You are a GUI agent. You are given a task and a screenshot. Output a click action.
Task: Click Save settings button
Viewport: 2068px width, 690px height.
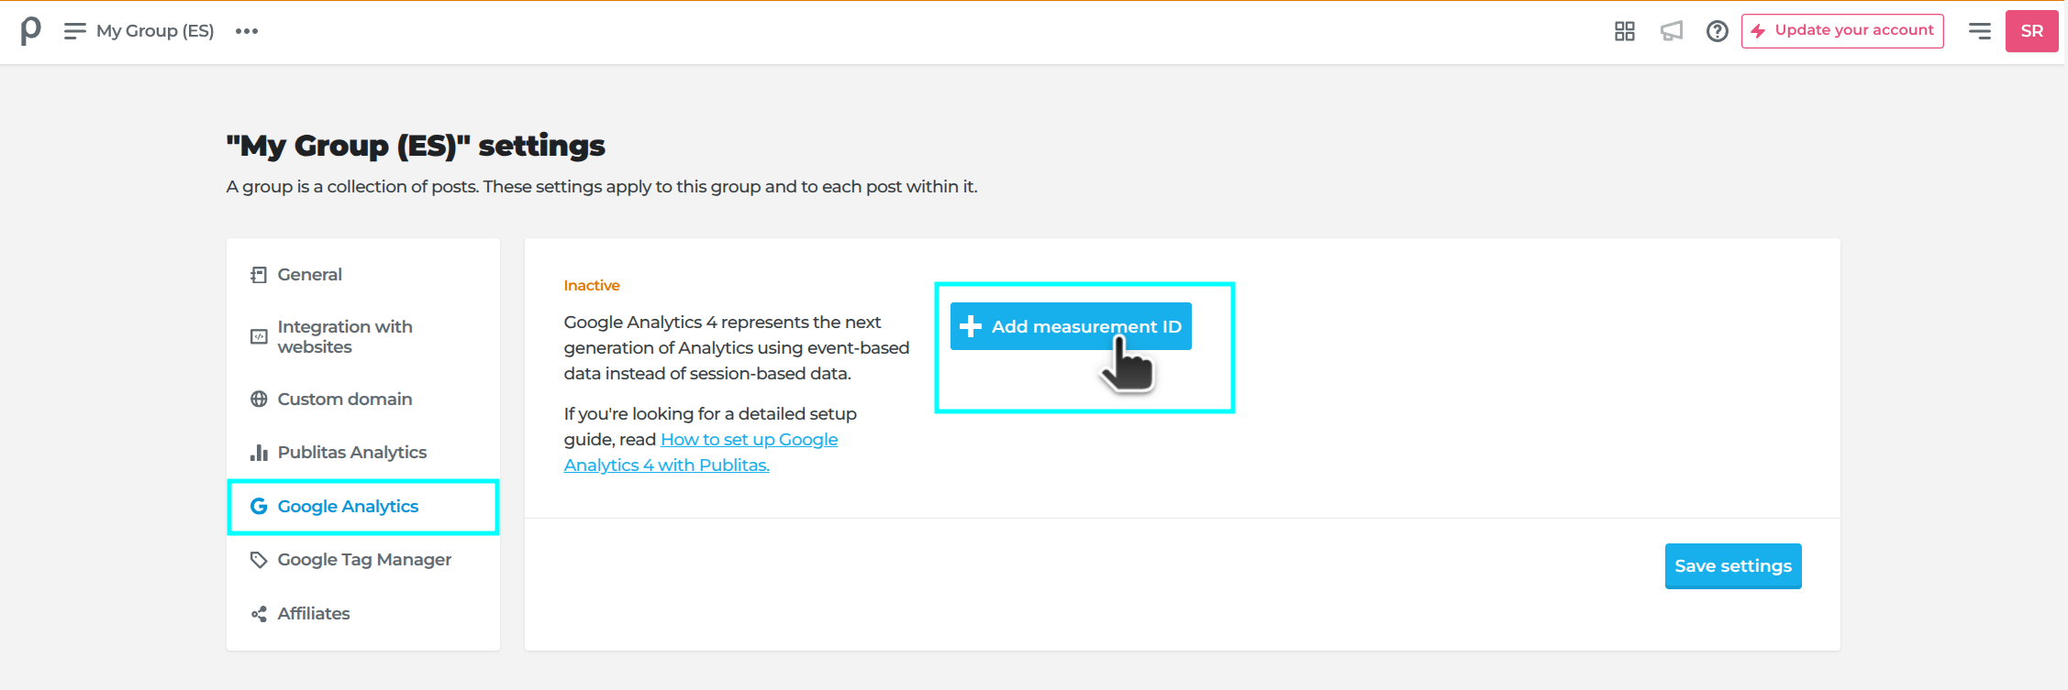click(x=1733, y=566)
